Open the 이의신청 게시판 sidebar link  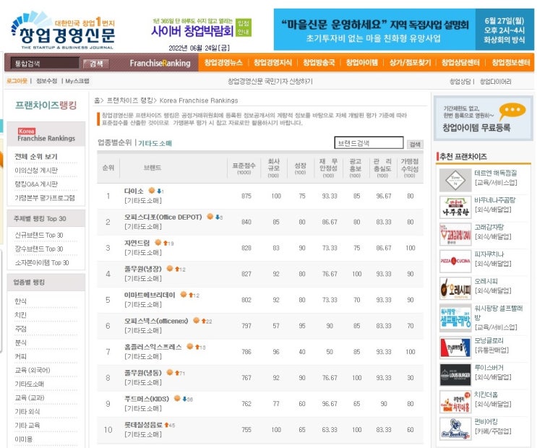click(x=36, y=171)
